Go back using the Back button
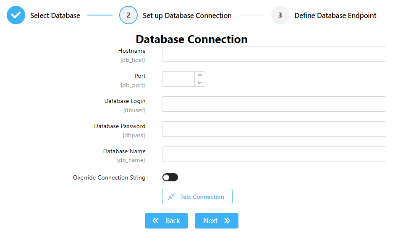 click(x=166, y=221)
